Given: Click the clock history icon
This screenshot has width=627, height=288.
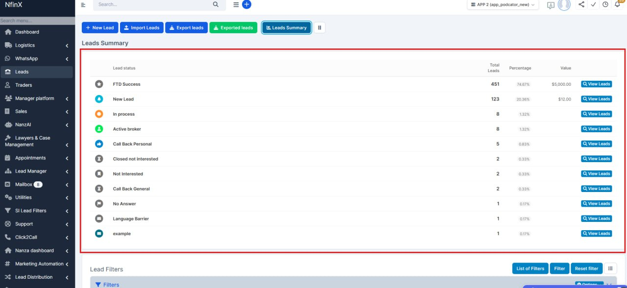Looking at the screenshot, I should (x=605, y=4).
